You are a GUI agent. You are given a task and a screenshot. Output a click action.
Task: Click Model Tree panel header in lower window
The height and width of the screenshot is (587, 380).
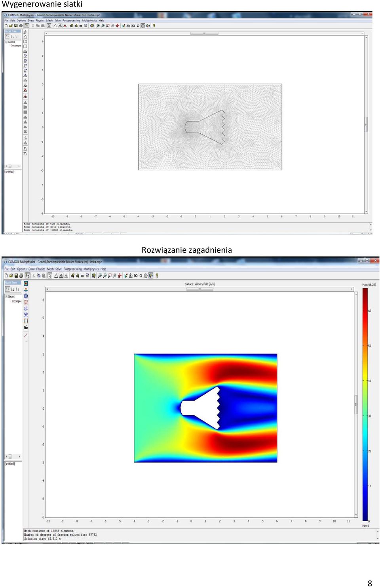coord(13,282)
